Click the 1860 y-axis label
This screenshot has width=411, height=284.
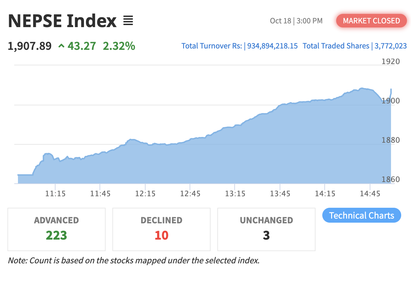[x=390, y=179]
